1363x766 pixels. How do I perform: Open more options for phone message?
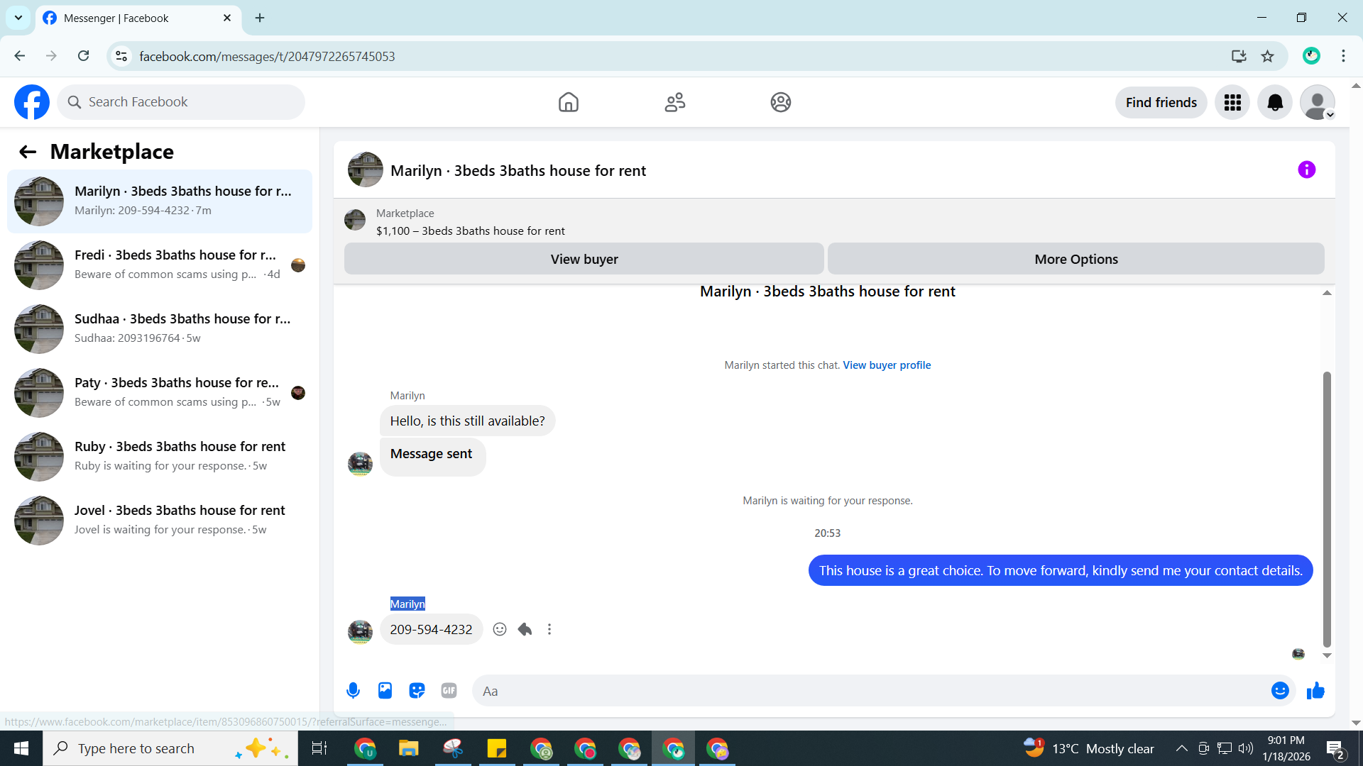(549, 629)
